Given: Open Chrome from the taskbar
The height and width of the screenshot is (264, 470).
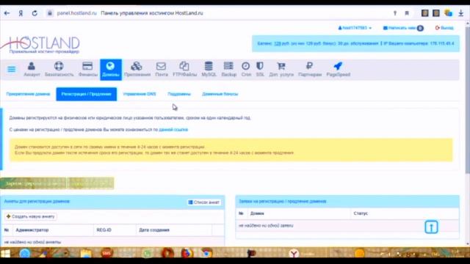Looking at the screenshot, I should [206, 253].
